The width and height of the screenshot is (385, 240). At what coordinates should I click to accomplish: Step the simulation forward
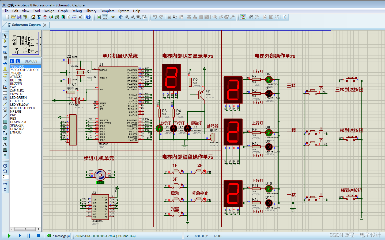(19, 236)
